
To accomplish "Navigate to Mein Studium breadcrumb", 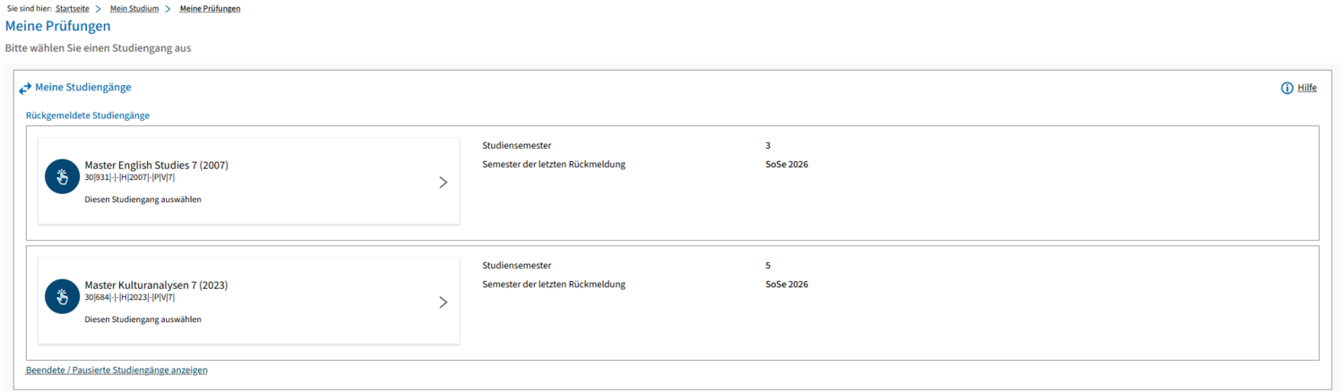I will click(x=134, y=8).
